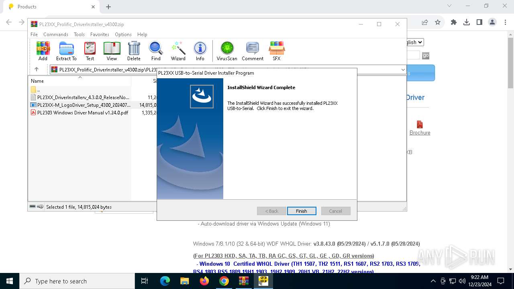514x289 pixels.
Task: Click the Name column header
Action: point(80,81)
